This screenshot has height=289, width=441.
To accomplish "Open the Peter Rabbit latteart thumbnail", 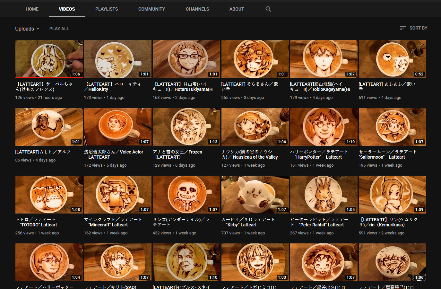I will [324, 195].
